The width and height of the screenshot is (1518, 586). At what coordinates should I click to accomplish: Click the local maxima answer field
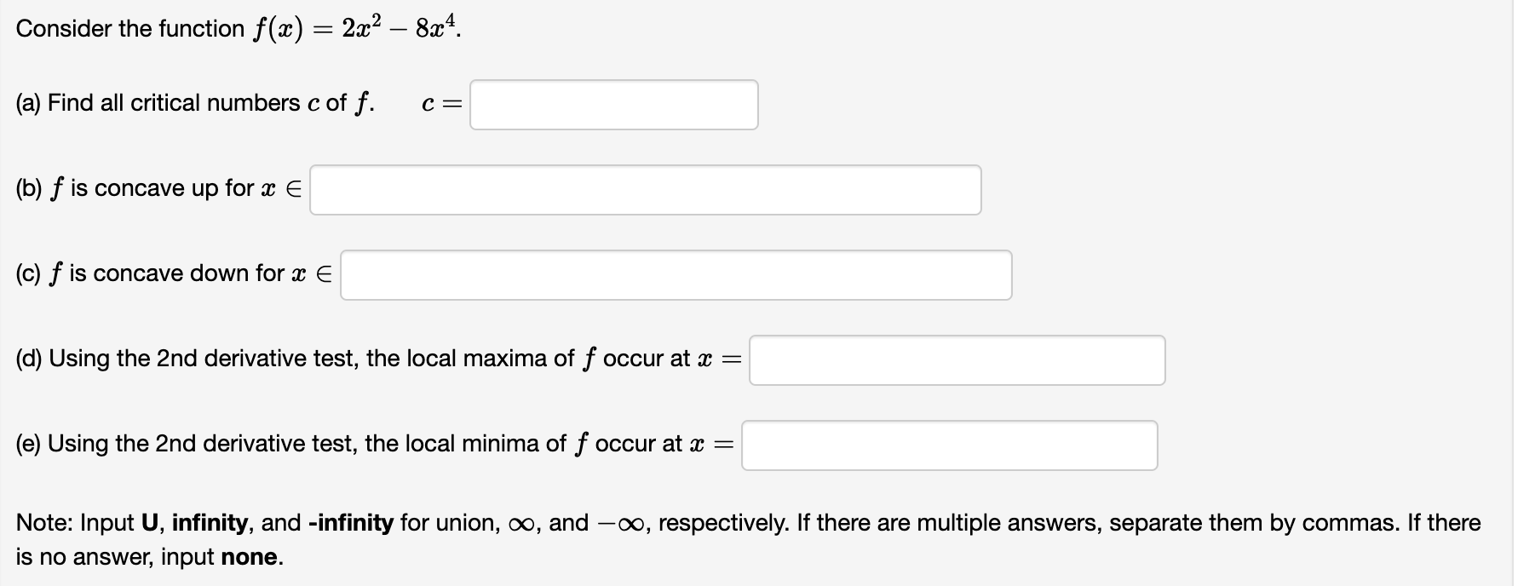tap(957, 359)
